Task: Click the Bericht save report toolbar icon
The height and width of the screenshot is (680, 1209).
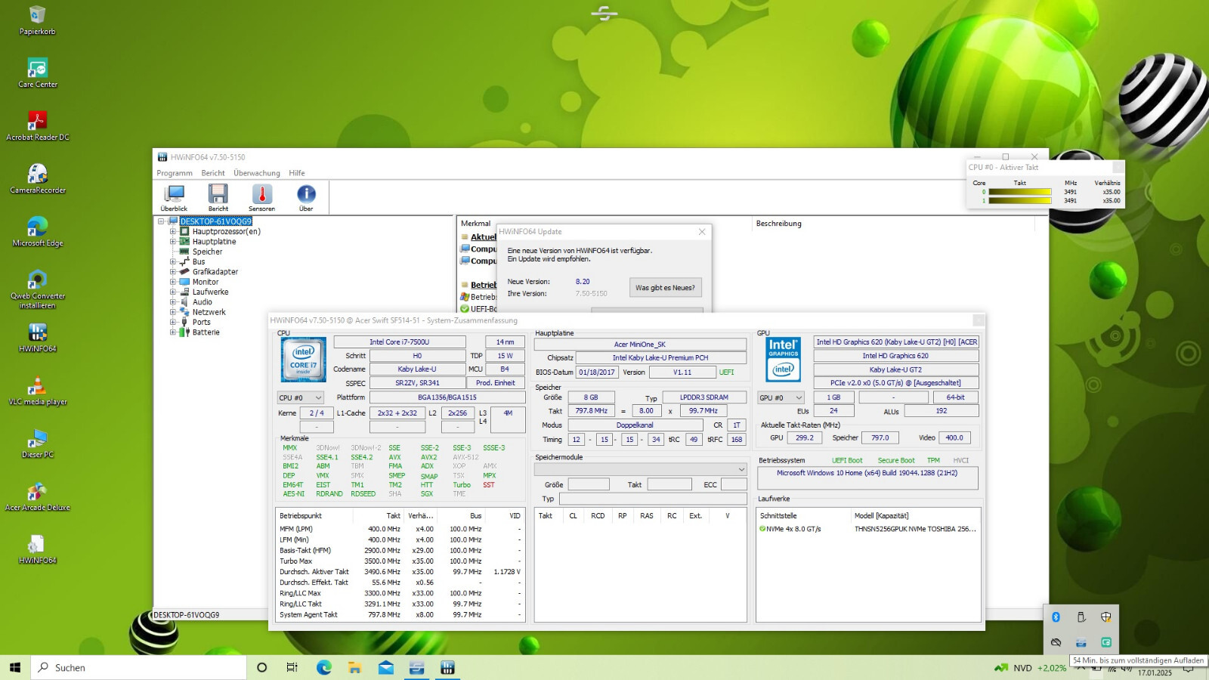Action: tap(218, 198)
